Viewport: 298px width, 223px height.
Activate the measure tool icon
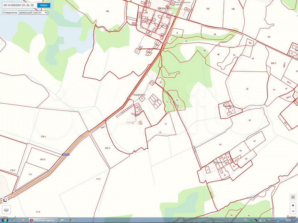[5, 200]
